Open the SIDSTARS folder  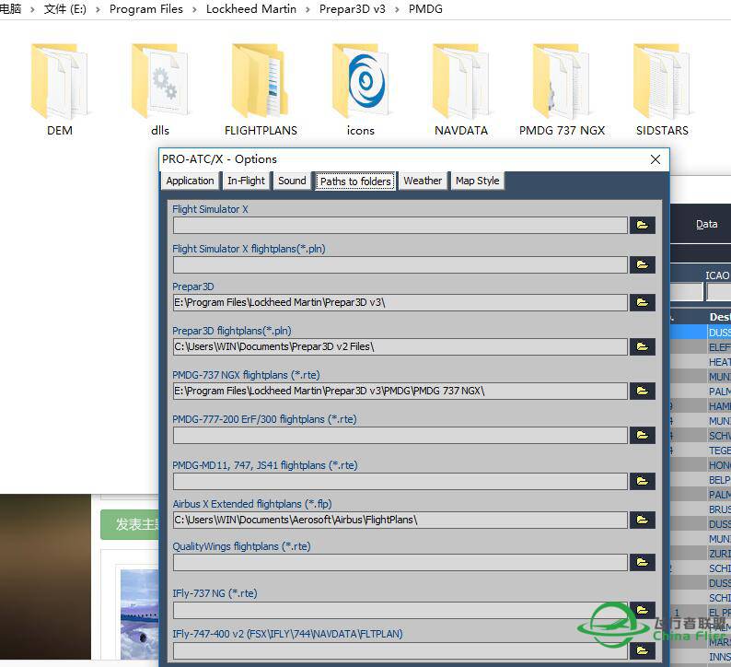click(661, 88)
